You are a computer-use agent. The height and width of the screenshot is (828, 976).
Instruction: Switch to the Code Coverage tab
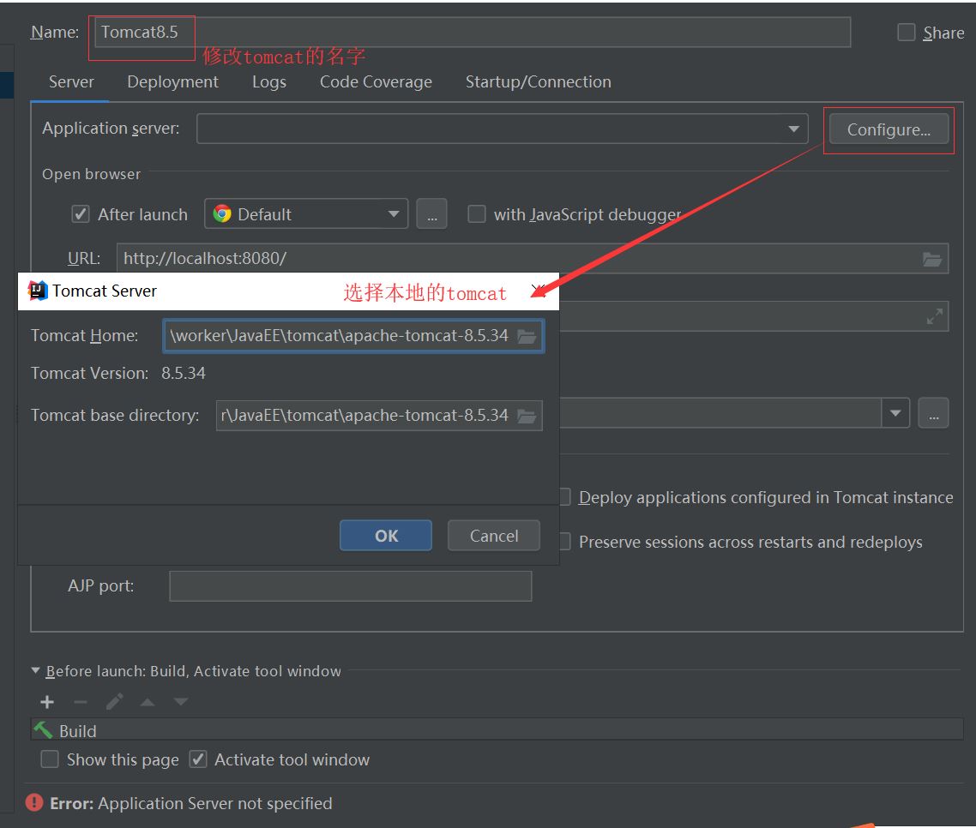pyautogui.click(x=376, y=82)
